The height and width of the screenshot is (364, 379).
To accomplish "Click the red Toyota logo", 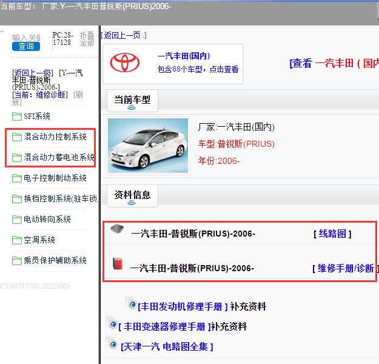I will 125,63.
